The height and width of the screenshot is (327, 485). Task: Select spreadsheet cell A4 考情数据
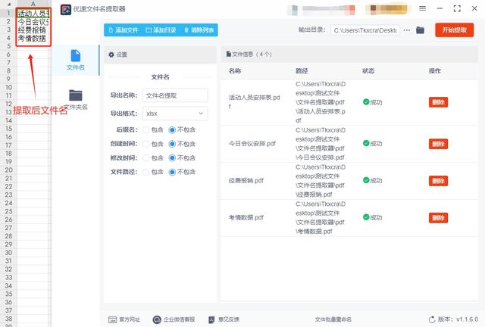pos(33,39)
